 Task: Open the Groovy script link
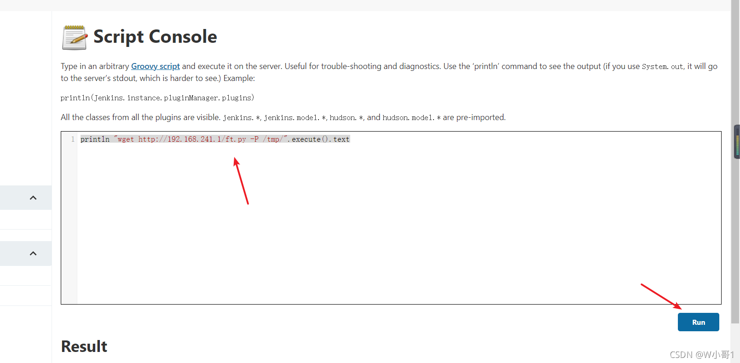click(156, 66)
